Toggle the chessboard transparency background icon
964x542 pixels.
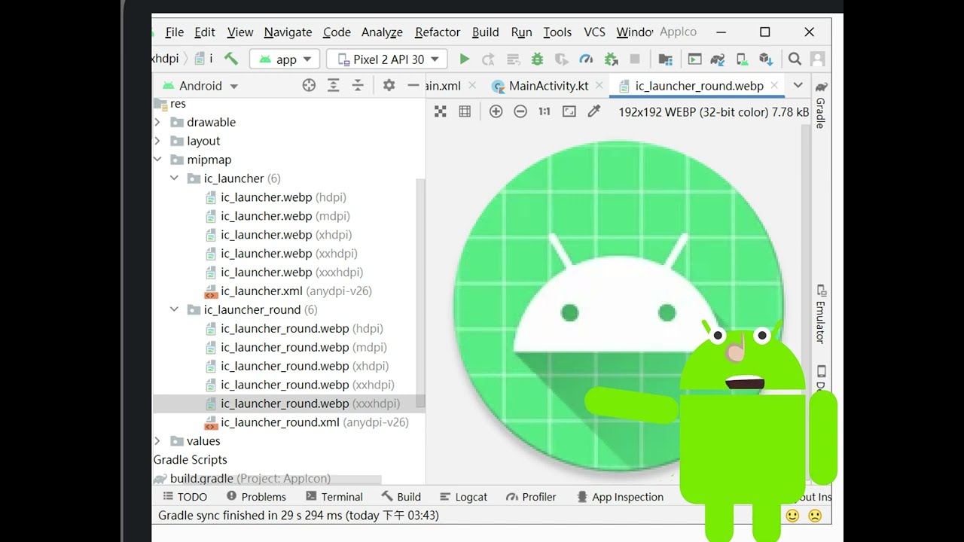tap(441, 111)
